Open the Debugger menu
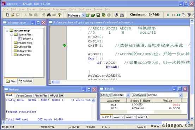 coord(45,9)
